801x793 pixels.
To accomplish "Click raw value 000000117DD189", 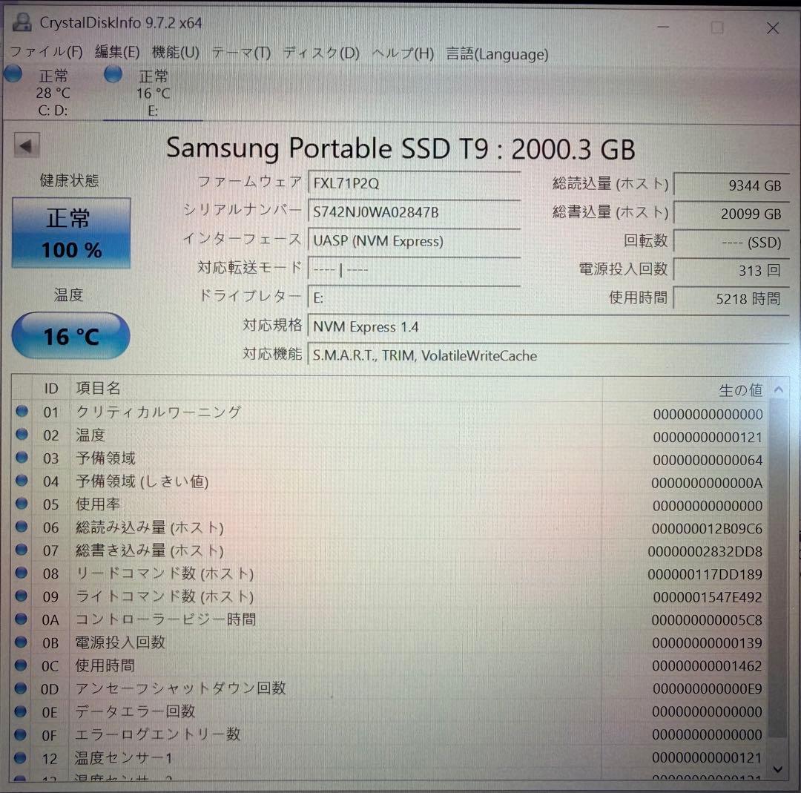I will pyautogui.click(x=705, y=574).
